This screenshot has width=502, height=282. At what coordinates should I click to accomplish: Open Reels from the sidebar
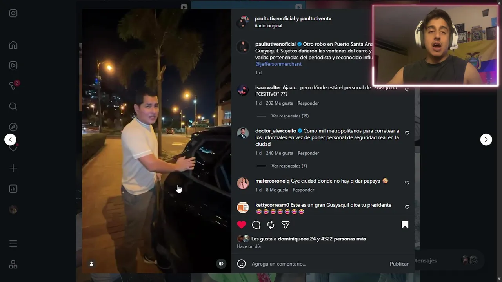coord(13,65)
